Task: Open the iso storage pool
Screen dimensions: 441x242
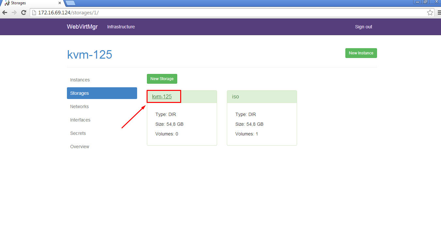Action: (x=235, y=97)
